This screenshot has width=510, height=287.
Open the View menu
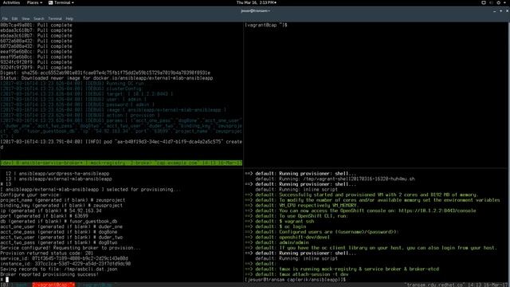click(x=25, y=19)
